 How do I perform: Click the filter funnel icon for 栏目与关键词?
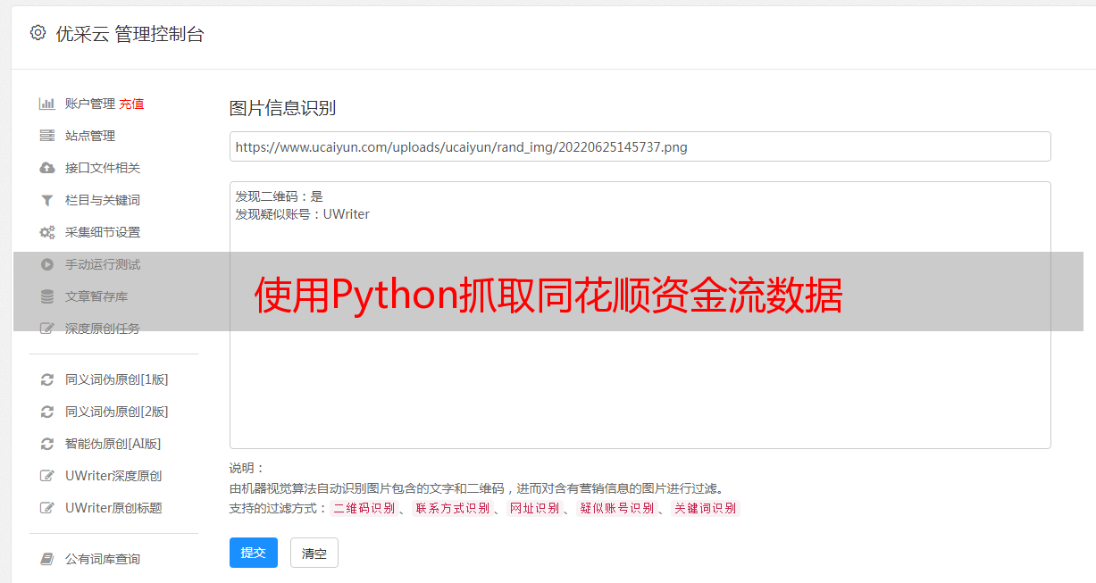[x=47, y=200]
